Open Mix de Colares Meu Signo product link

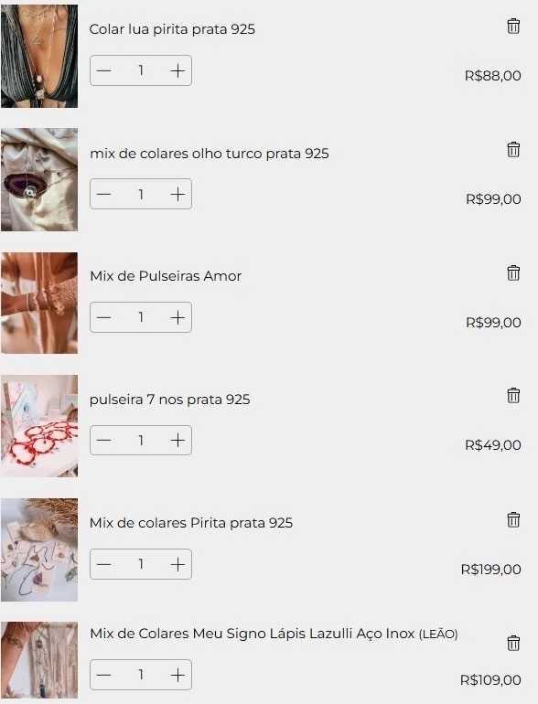click(x=274, y=634)
